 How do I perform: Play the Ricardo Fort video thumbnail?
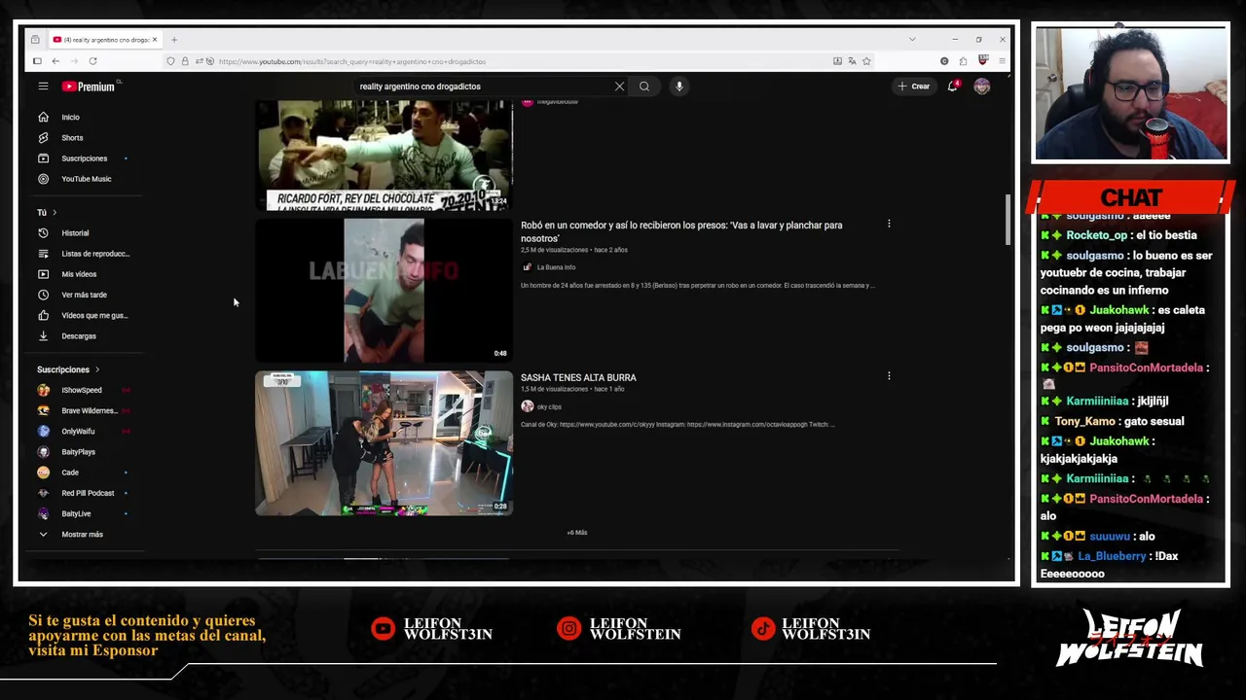click(384, 156)
